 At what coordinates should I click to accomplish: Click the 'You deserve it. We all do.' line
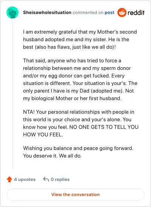(52, 156)
